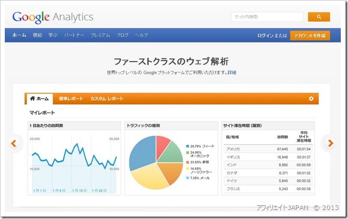The height and width of the screenshot is (219, 348).
Task: Open プレミアム navigation item
Action: pyautogui.click(x=100, y=35)
